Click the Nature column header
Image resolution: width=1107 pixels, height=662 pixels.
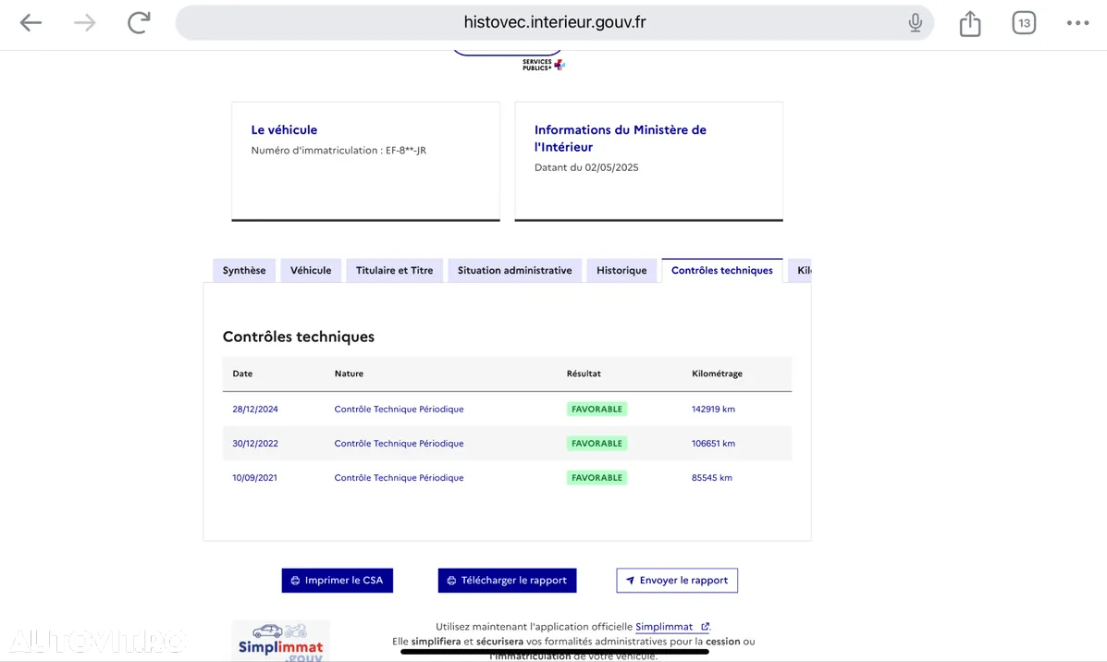tap(349, 374)
